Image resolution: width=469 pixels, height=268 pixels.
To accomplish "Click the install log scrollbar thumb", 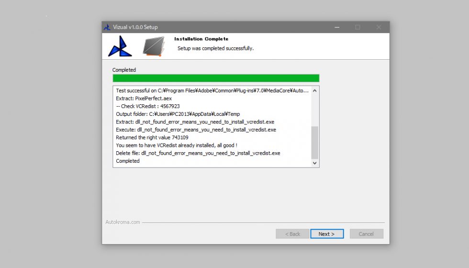I will 315,143.
